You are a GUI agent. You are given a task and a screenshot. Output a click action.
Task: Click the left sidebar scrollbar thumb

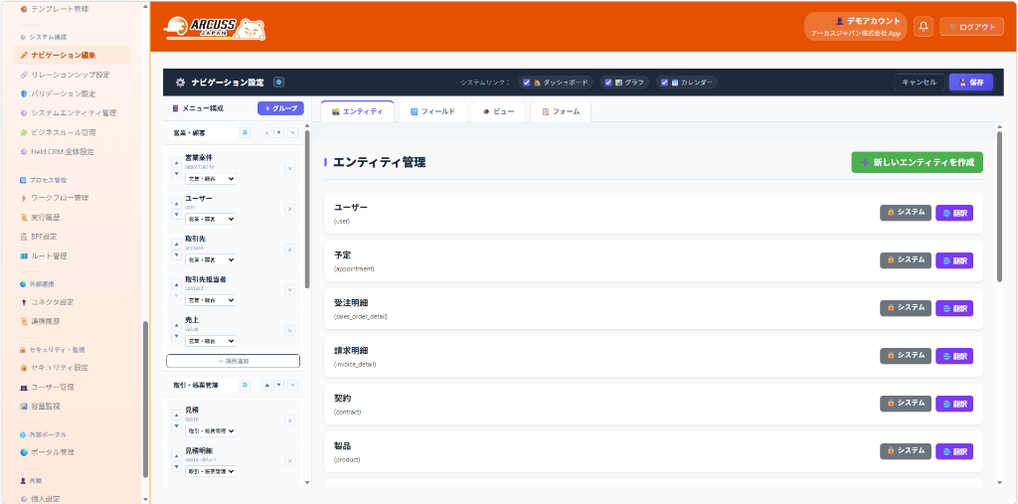145,400
